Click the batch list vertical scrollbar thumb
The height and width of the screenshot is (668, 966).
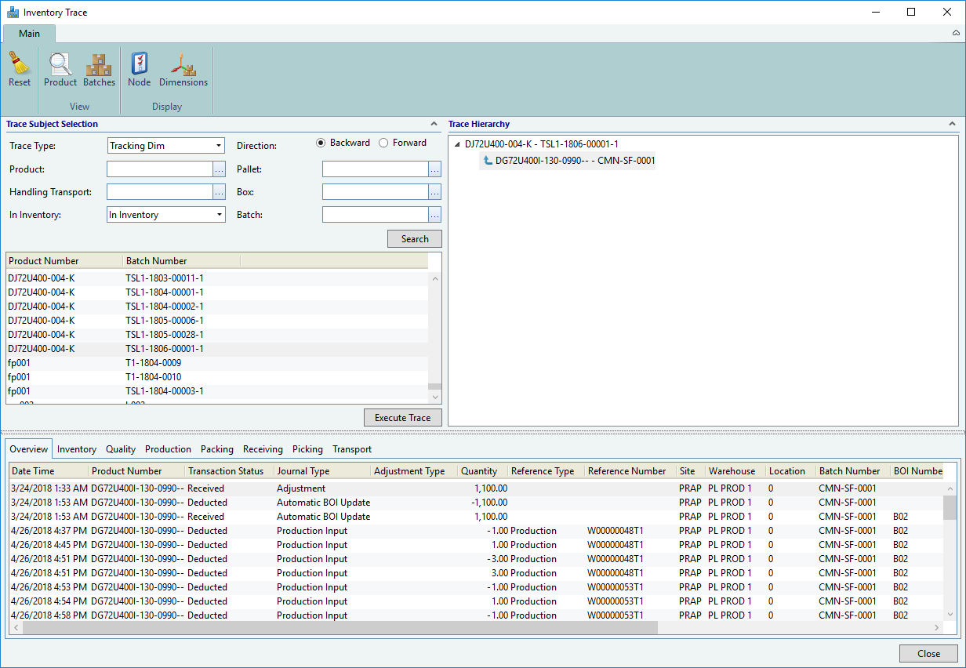(x=435, y=387)
